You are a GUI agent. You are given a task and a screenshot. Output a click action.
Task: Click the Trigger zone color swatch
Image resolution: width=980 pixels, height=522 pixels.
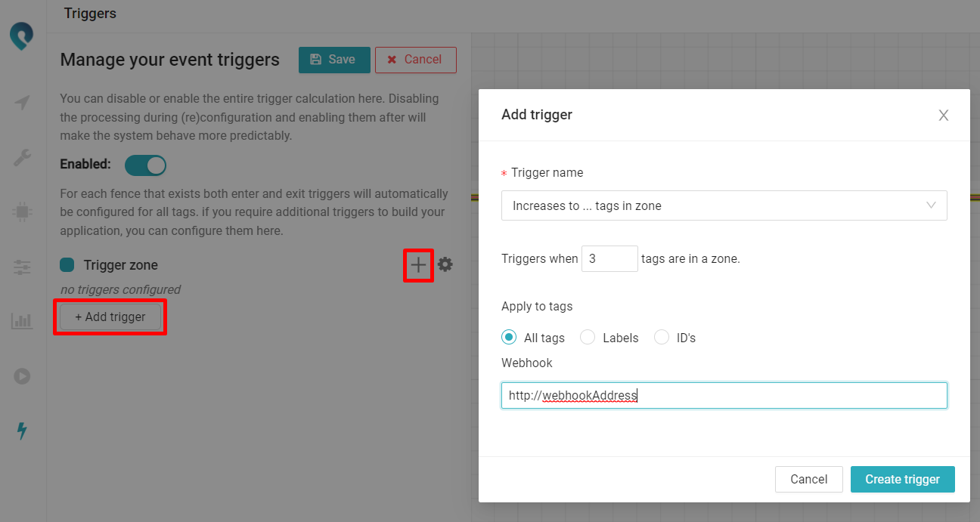click(67, 265)
